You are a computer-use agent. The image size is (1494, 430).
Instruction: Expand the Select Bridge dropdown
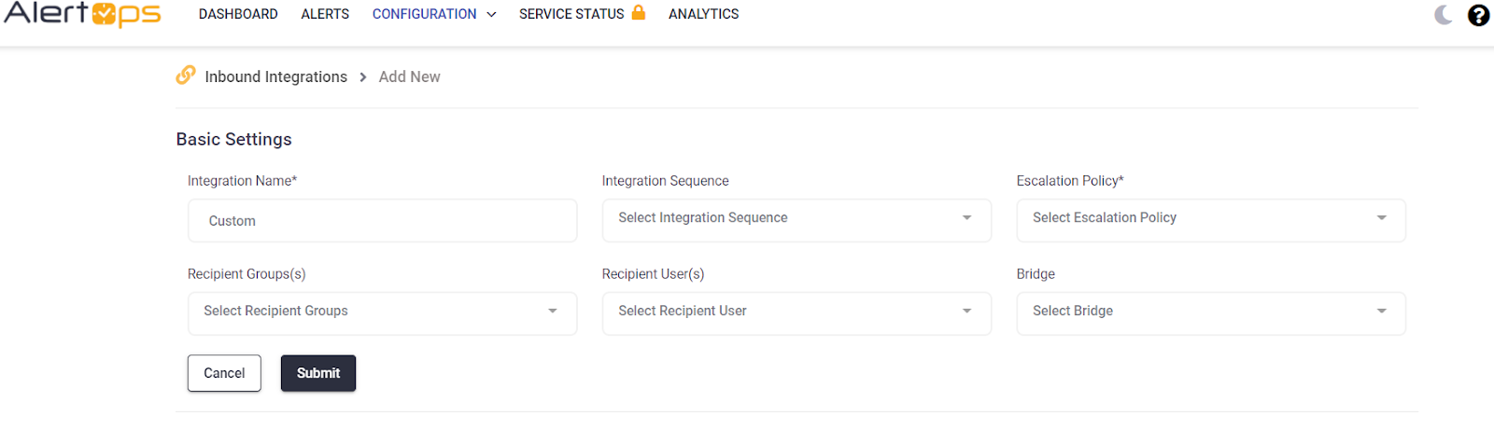[x=1210, y=312]
